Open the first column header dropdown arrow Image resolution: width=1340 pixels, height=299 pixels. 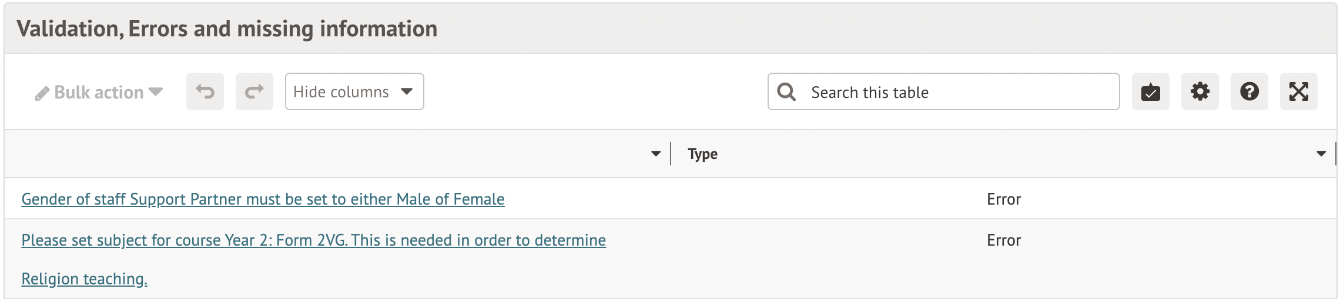[656, 154]
